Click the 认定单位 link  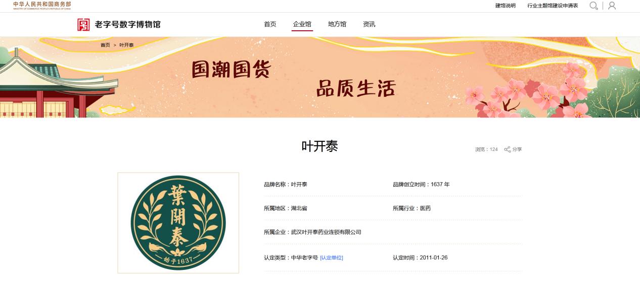pyautogui.click(x=332, y=258)
